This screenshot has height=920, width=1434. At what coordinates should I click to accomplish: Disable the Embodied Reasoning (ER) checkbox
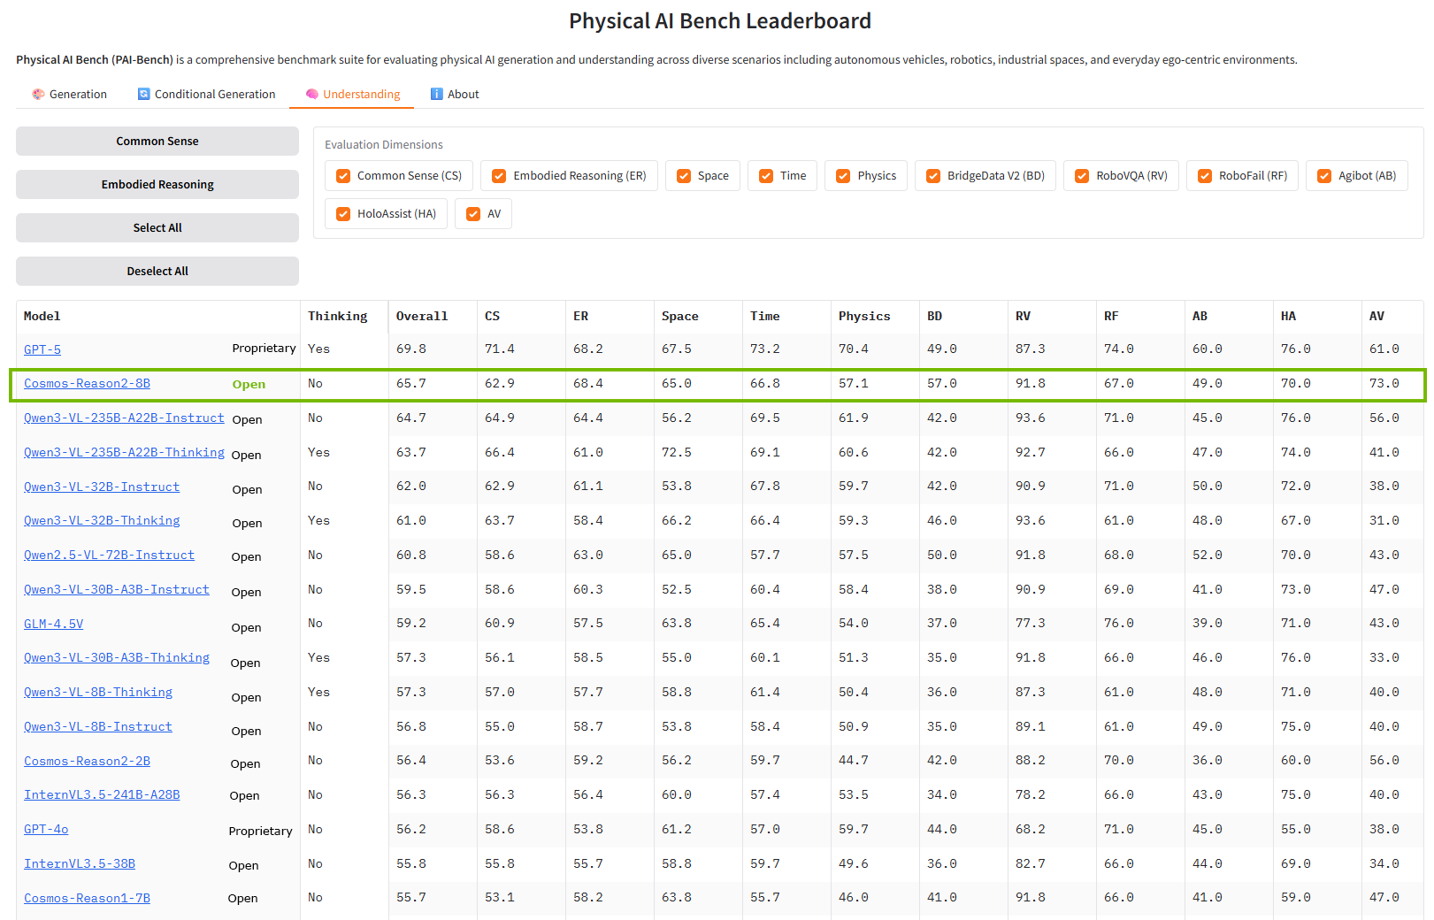[498, 175]
